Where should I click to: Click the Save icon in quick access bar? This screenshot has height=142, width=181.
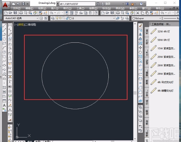23,4
